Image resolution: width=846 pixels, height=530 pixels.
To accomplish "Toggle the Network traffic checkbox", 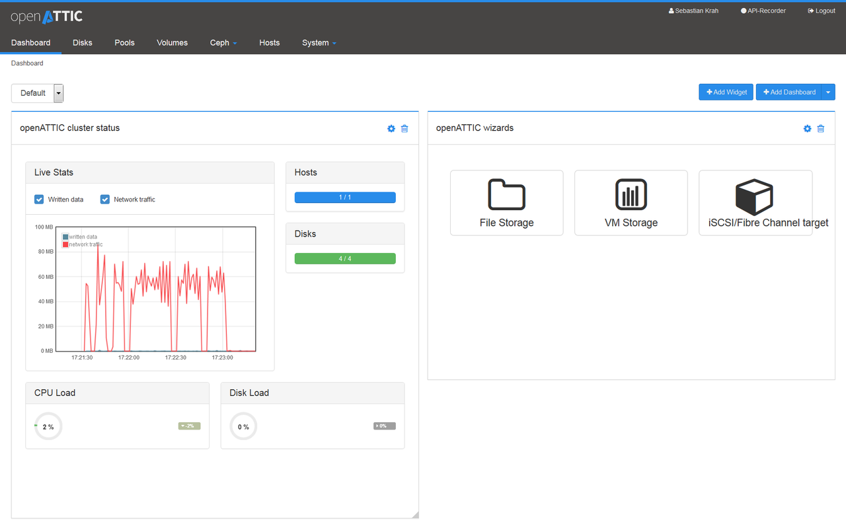I will point(104,199).
